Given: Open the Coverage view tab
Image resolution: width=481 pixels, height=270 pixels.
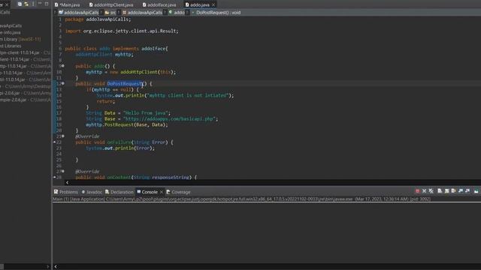Looking at the screenshot, I should pos(179,192).
